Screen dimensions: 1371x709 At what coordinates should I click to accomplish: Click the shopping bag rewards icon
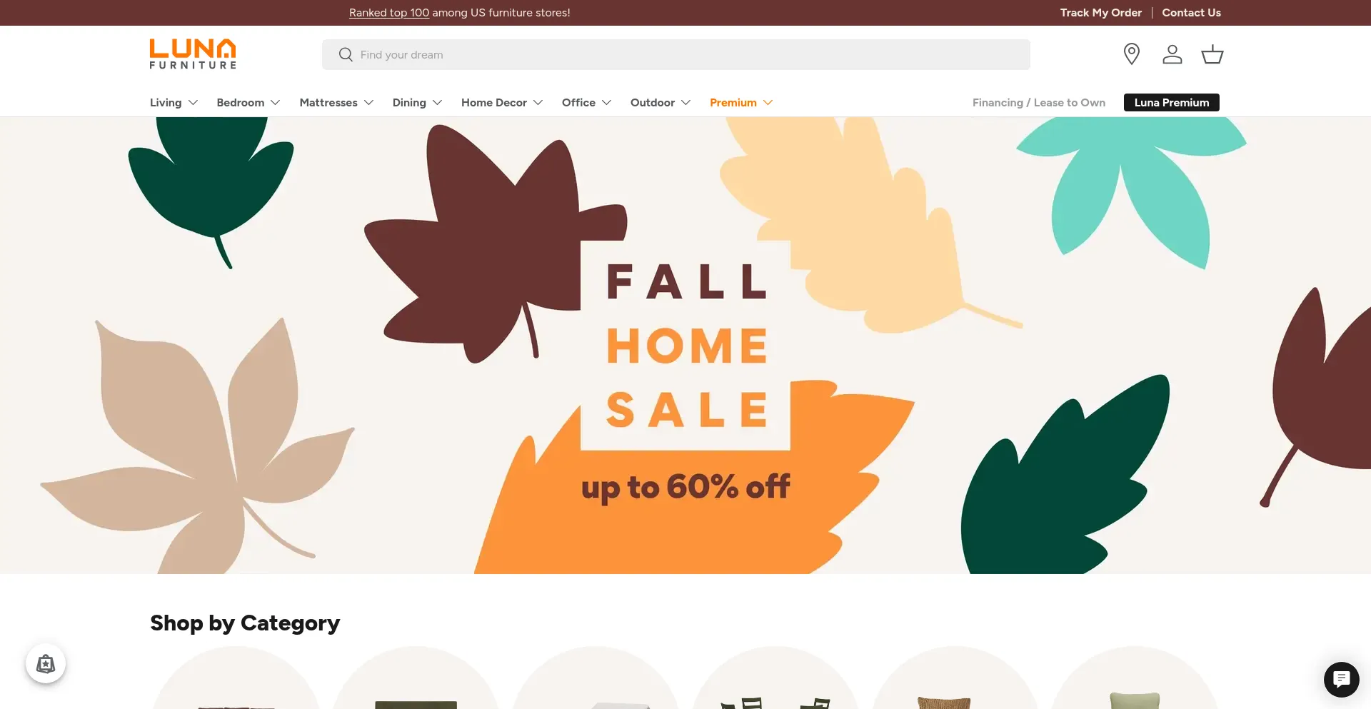[46, 664]
